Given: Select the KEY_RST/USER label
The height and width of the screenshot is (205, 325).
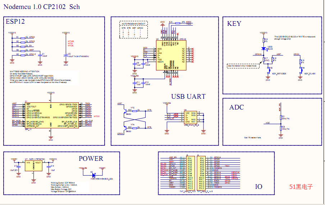Looking at the screenshot, I should click(279, 74).
